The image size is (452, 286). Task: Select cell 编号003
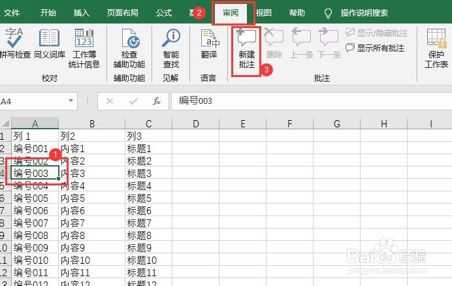tap(35, 173)
